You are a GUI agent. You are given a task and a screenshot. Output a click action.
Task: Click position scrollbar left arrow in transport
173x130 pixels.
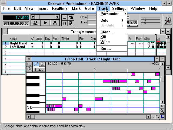pyautogui.click(x=33, y=17)
